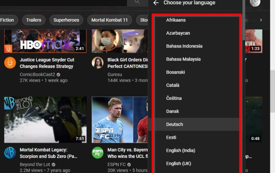Play the HBO Max Justice League thumbnail

46,41
